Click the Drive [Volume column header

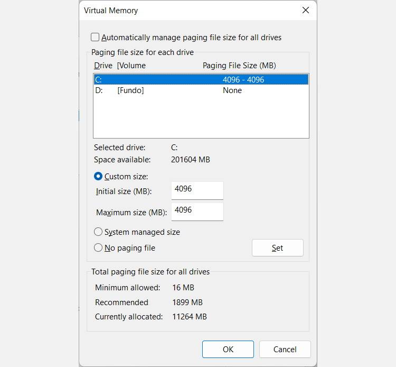[x=120, y=66]
